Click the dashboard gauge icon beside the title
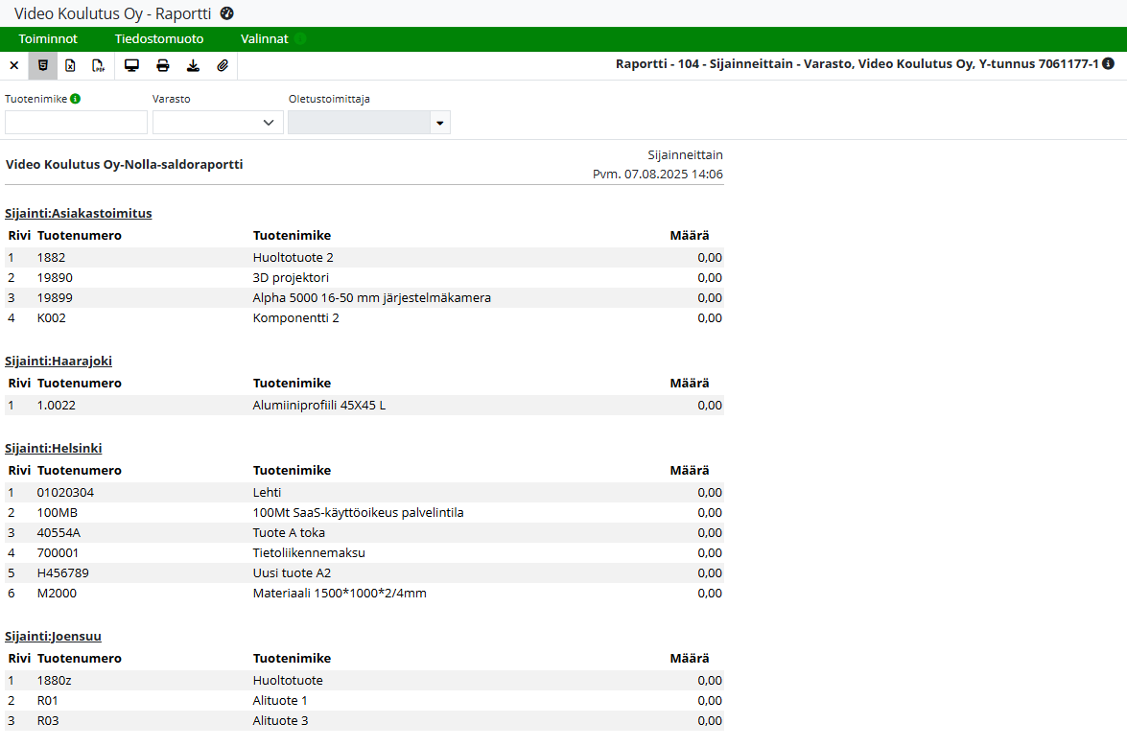The width and height of the screenshot is (1127, 747). pos(227,13)
